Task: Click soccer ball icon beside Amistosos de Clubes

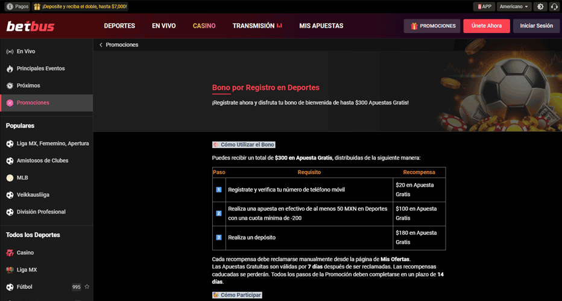Action: 10,161
